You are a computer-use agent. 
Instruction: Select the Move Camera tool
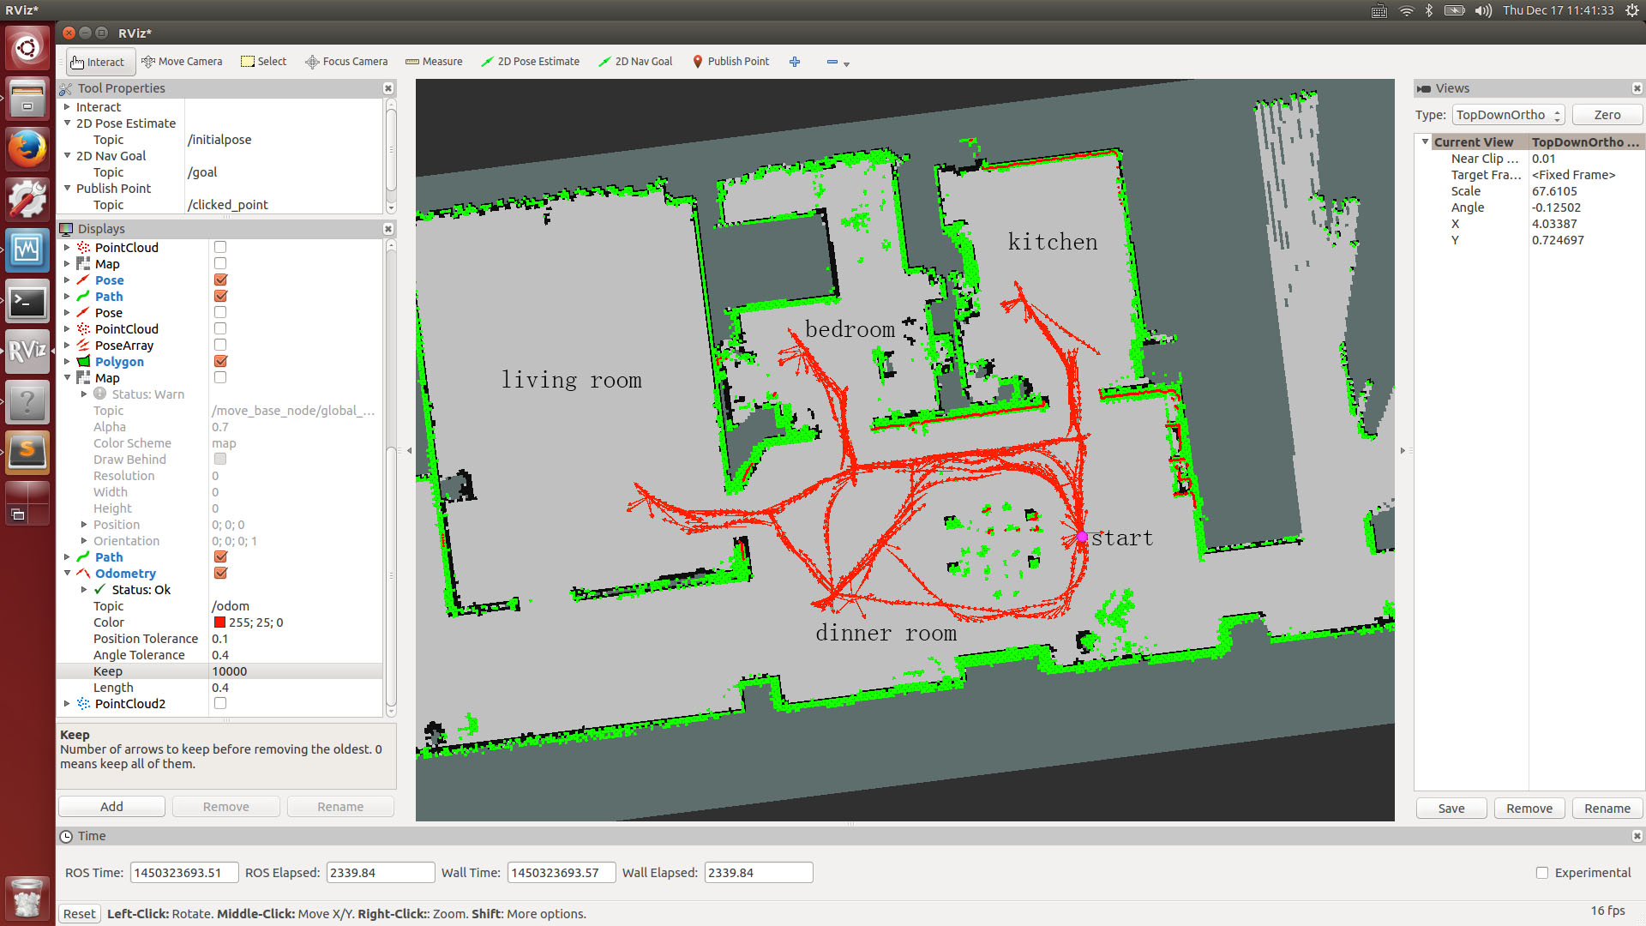click(x=182, y=62)
